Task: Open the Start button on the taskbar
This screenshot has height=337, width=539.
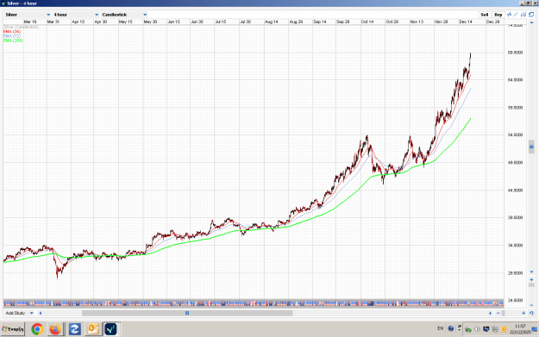Action: pos(13,329)
